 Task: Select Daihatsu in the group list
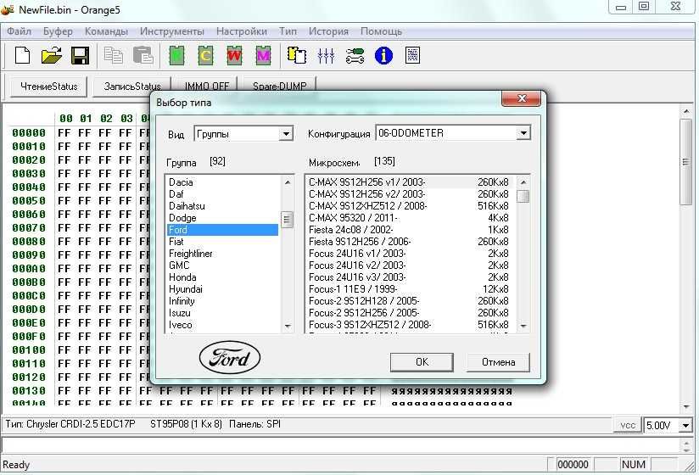click(222, 206)
